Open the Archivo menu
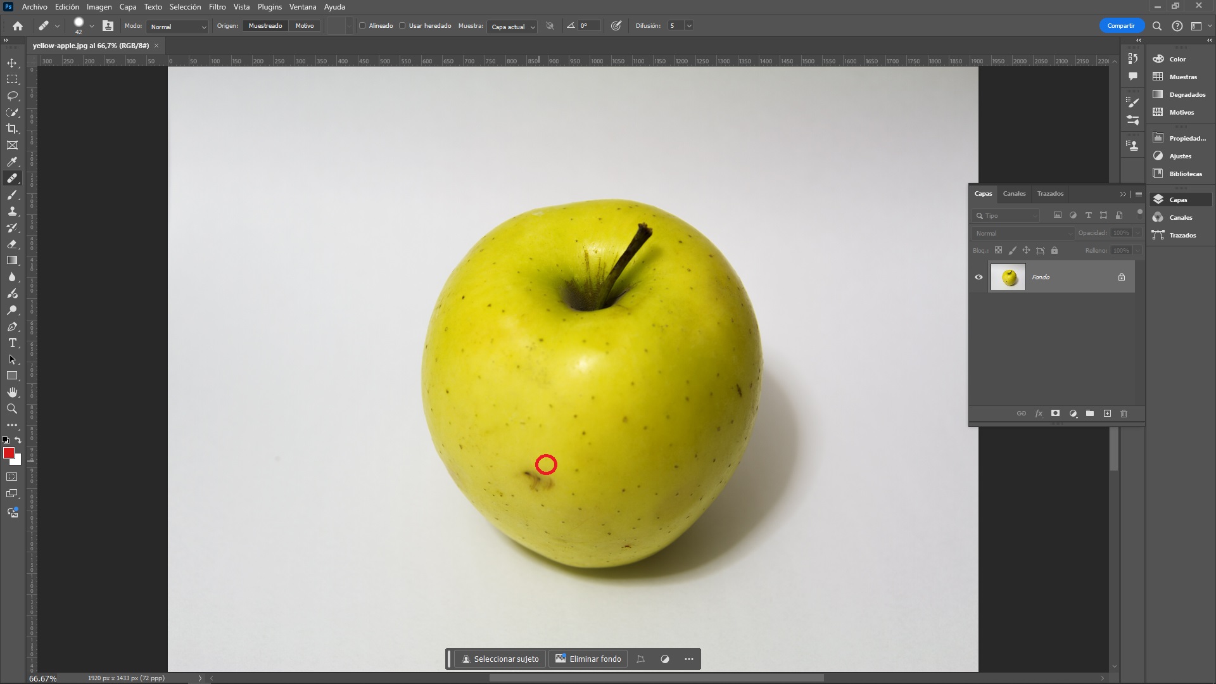 pyautogui.click(x=34, y=7)
